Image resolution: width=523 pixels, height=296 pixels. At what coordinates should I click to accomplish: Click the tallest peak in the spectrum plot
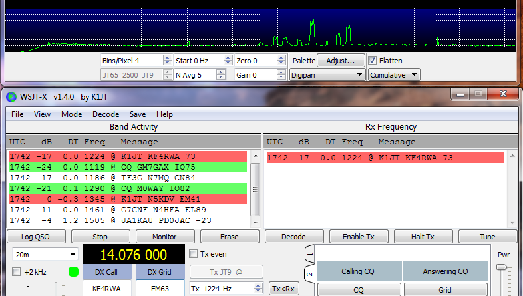313,32
